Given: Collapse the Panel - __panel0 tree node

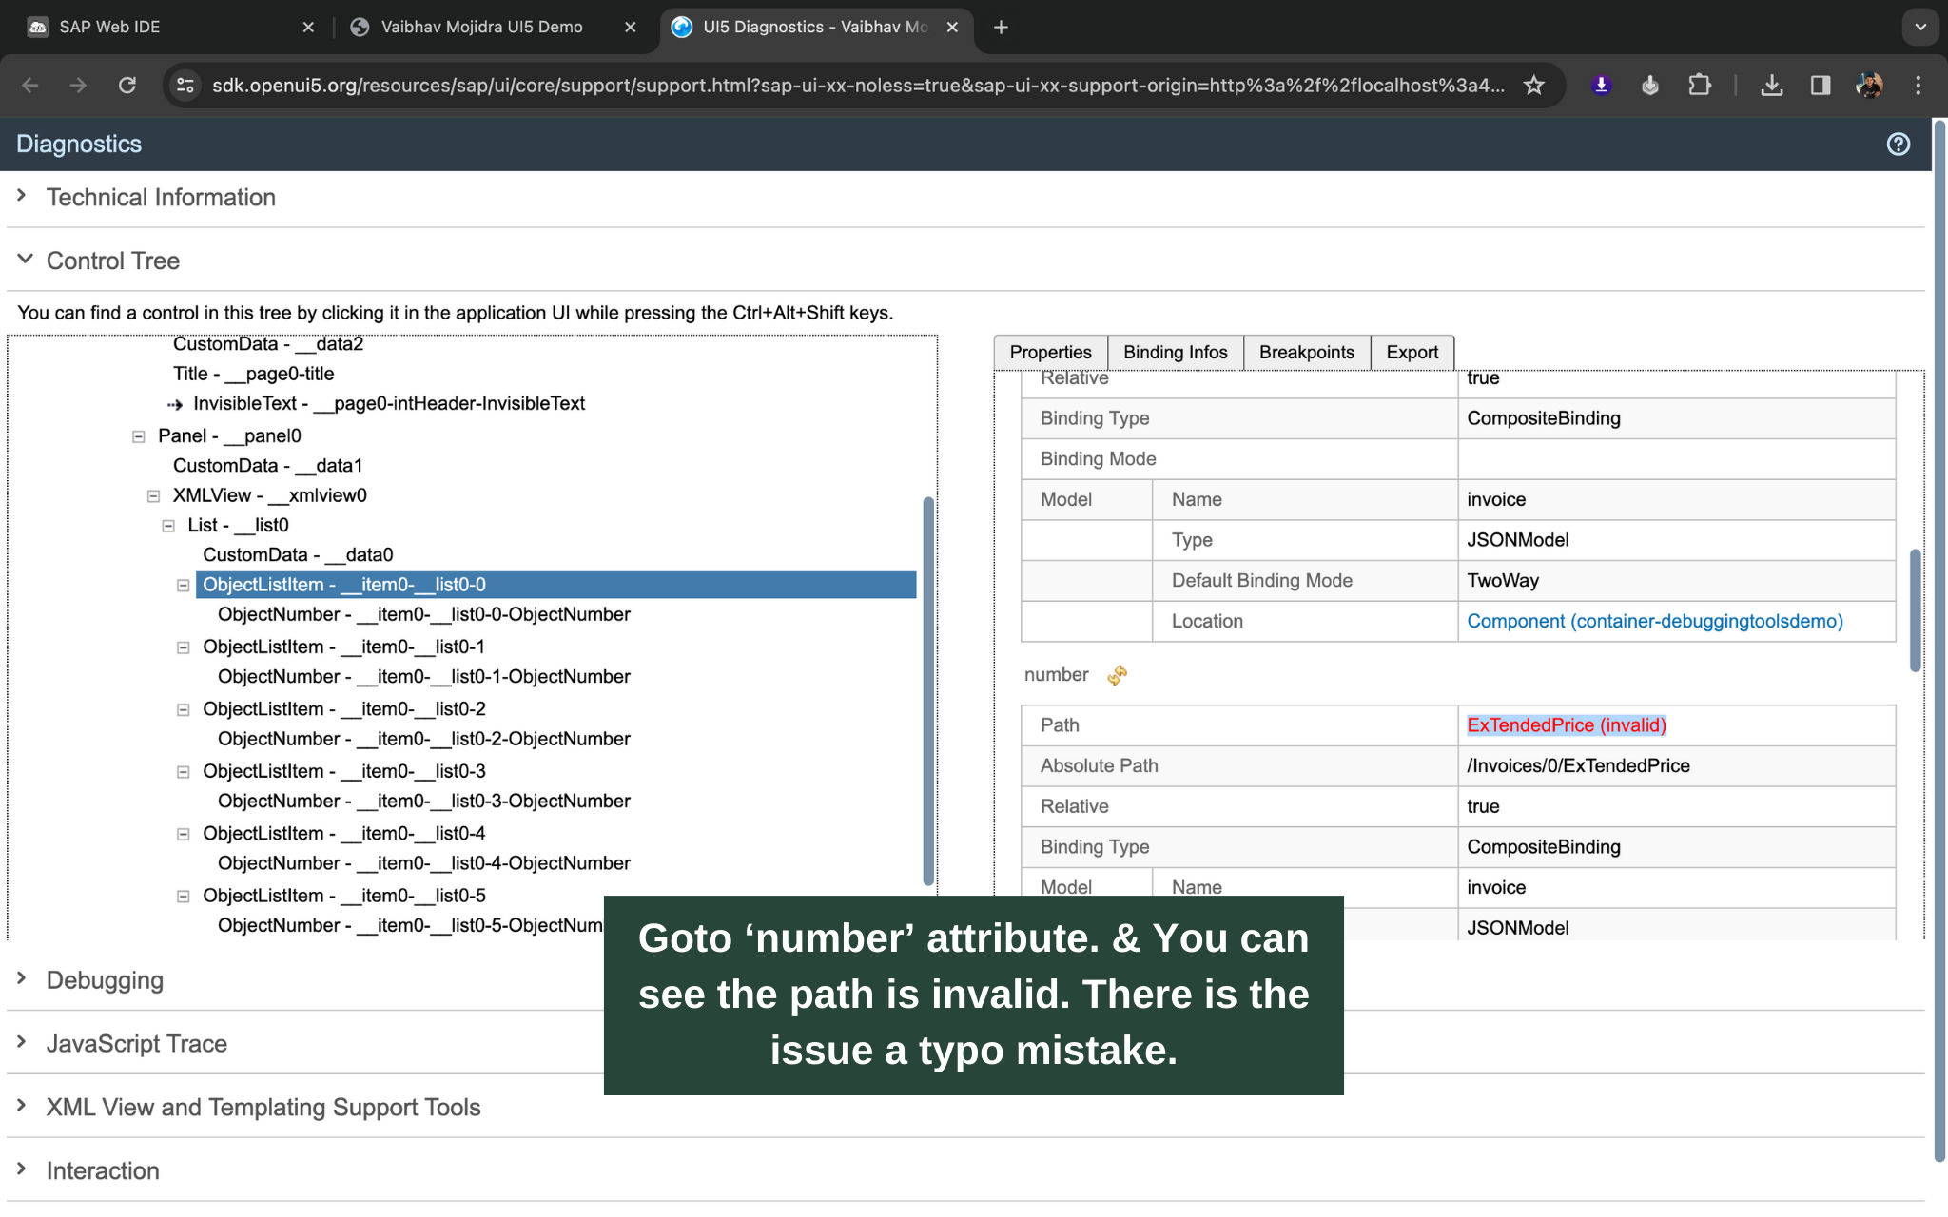Looking at the screenshot, I should [139, 436].
